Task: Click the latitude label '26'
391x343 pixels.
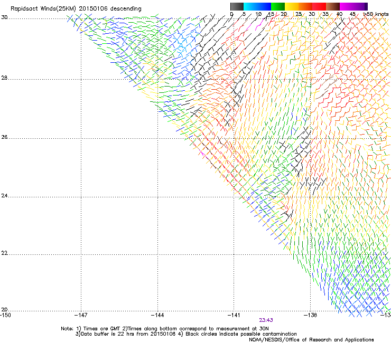Action: tap(4, 137)
